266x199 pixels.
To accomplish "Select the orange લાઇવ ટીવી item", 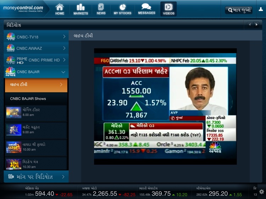I will click(36, 85).
